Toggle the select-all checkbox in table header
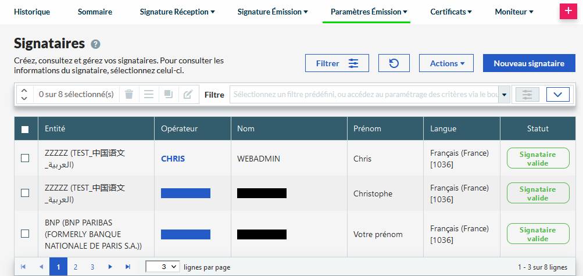The height and width of the screenshot is (276, 583). pos(25,129)
